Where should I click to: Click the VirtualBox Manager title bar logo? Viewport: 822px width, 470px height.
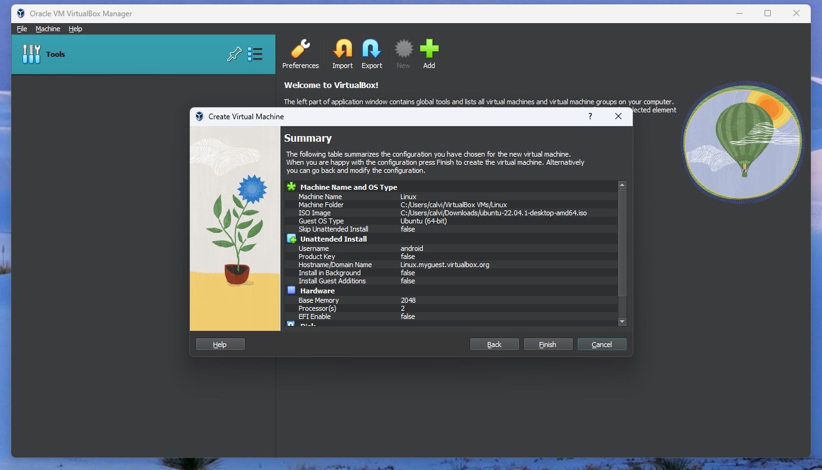(x=21, y=13)
